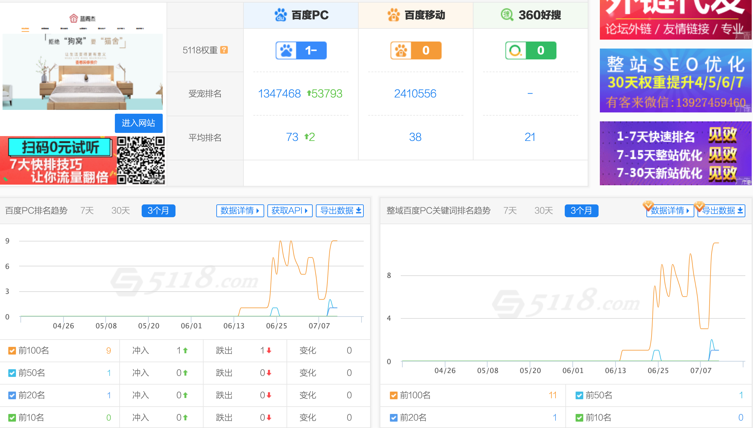Toggle right chart 前50名 checkbox
Image resolution: width=753 pixels, height=428 pixels.
coord(579,395)
